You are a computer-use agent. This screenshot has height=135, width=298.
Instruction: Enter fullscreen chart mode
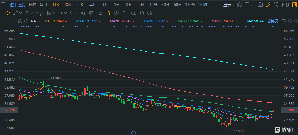[x=276, y=5]
